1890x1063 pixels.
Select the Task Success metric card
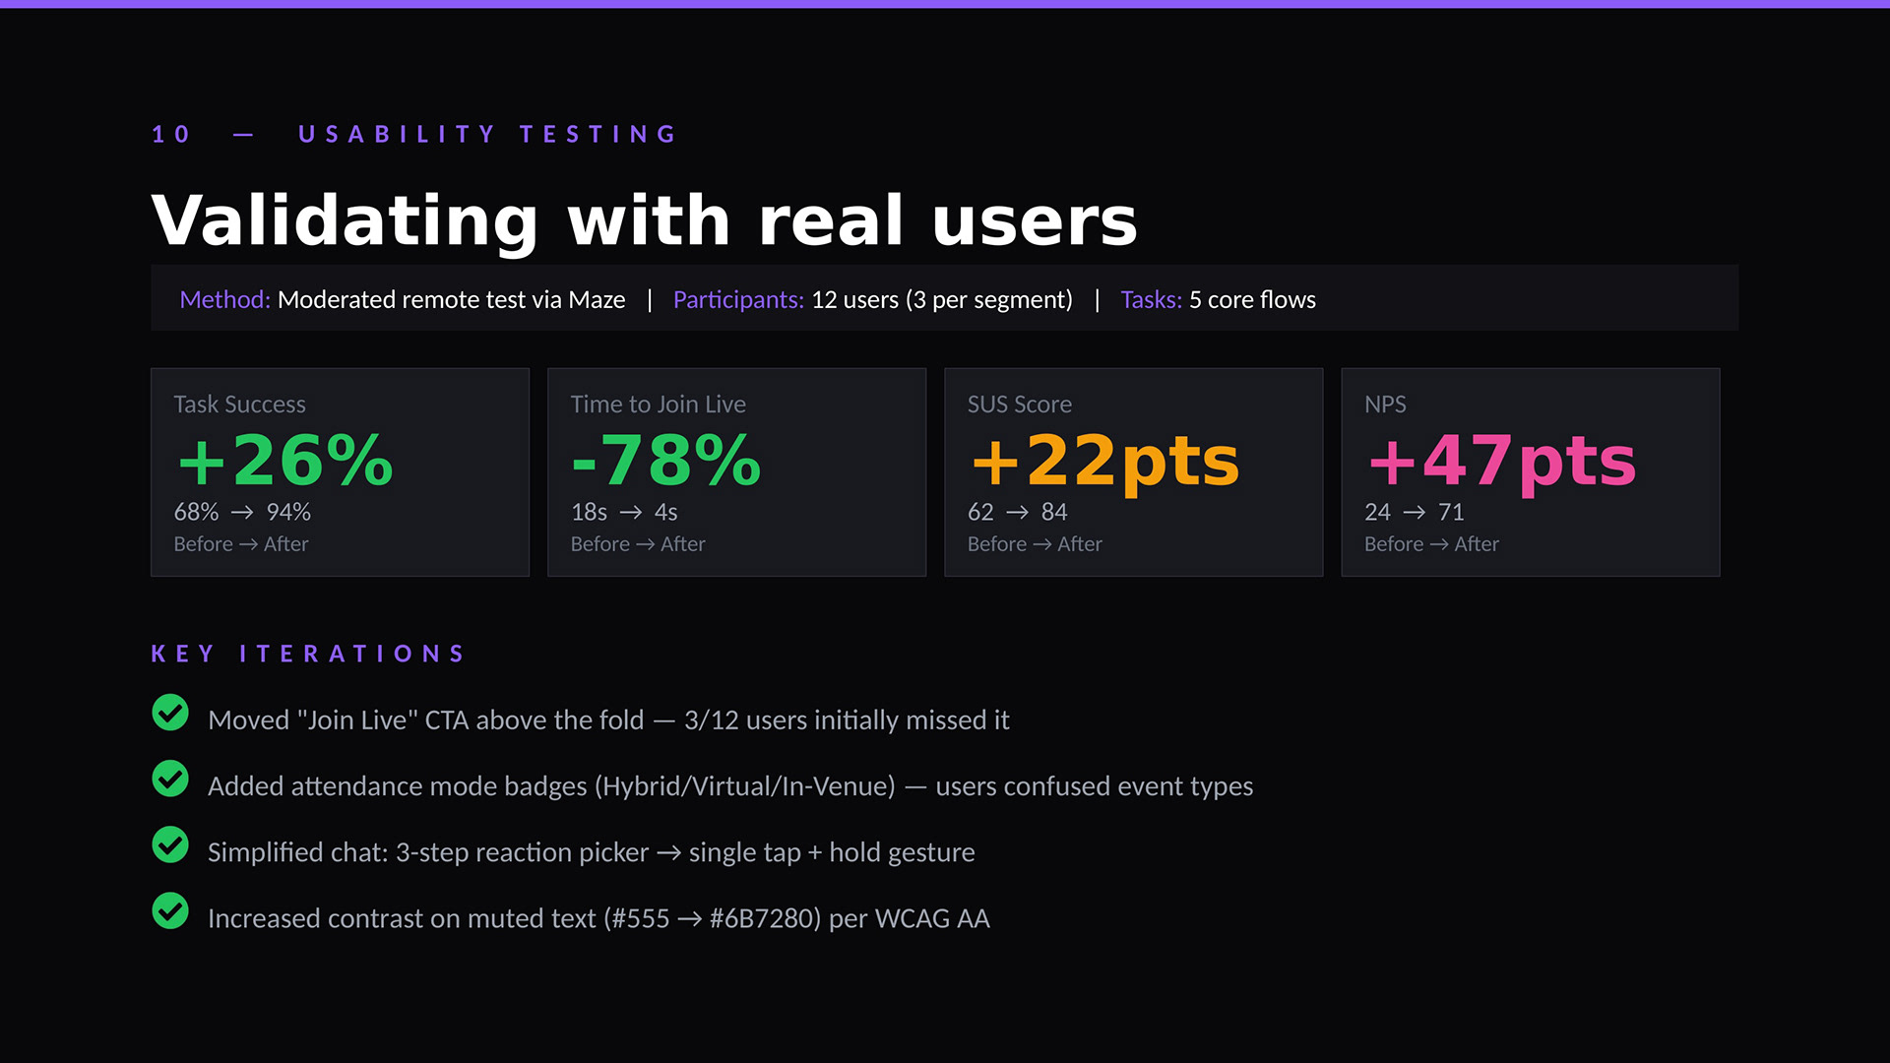340,472
